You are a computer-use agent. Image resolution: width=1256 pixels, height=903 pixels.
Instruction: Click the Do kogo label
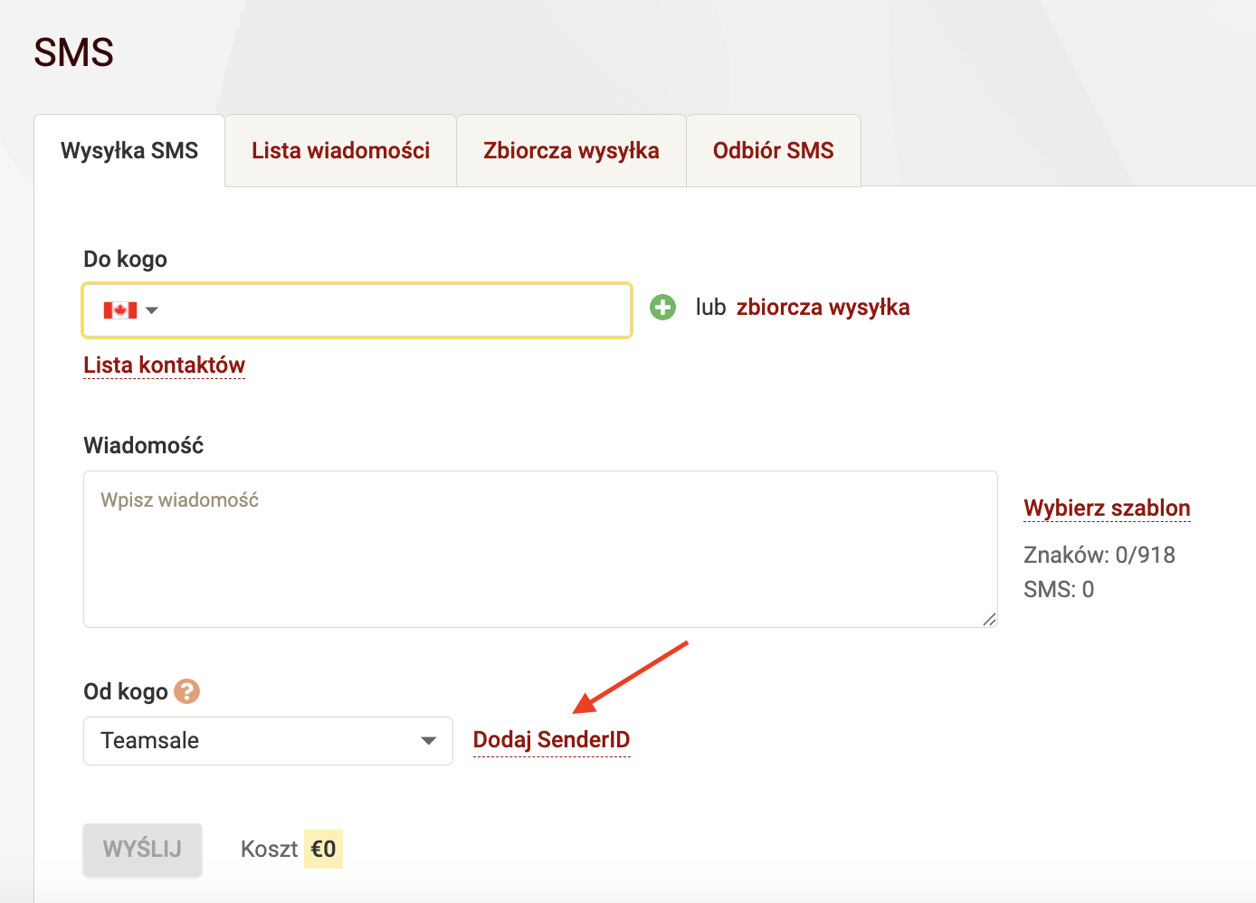coord(125,260)
